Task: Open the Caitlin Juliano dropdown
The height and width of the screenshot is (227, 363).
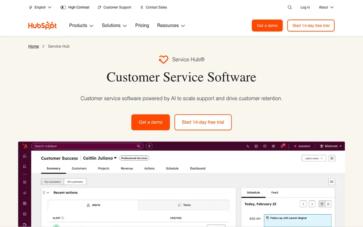Action: [x=100, y=158]
